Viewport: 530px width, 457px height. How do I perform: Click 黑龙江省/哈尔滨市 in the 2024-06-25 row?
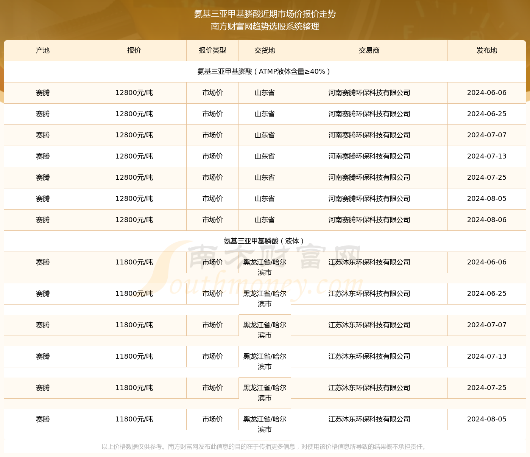coord(265,298)
